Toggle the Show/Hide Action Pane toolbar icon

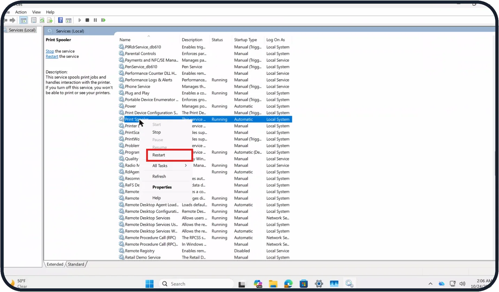click(x=69, y=20)
